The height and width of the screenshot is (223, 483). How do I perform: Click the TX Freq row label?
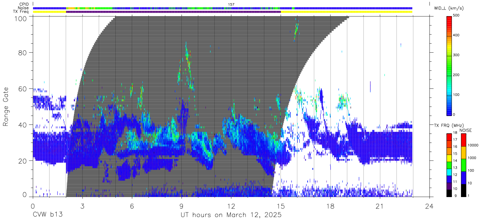pyautogui.click(x=22, y=12)
